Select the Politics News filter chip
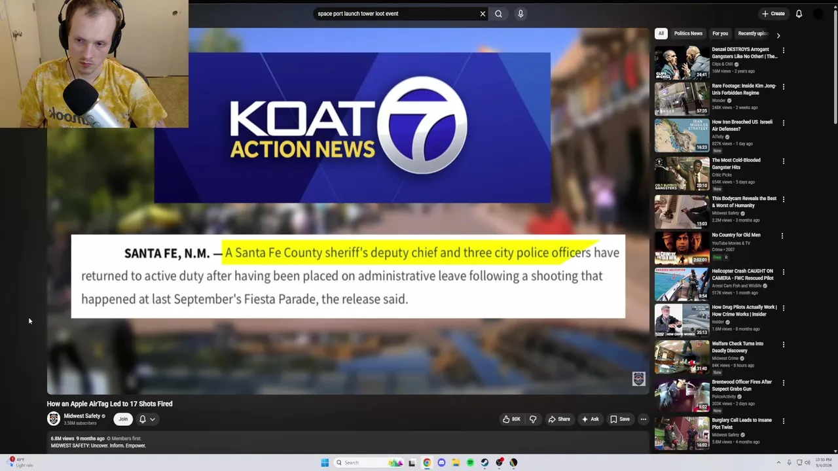Image resolution: width=838 pixels, height=471 pixels. (x=688, y=33)
